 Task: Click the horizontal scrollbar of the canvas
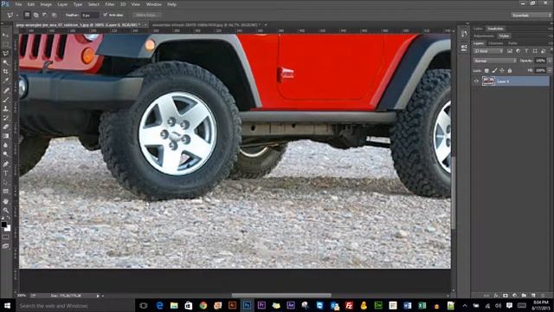click(x=281, y=296)
